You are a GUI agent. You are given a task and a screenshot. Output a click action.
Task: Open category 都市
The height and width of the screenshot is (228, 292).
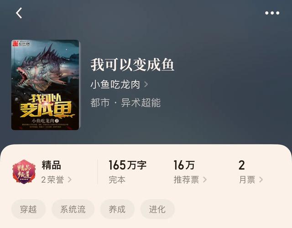[x=100, y=103]
